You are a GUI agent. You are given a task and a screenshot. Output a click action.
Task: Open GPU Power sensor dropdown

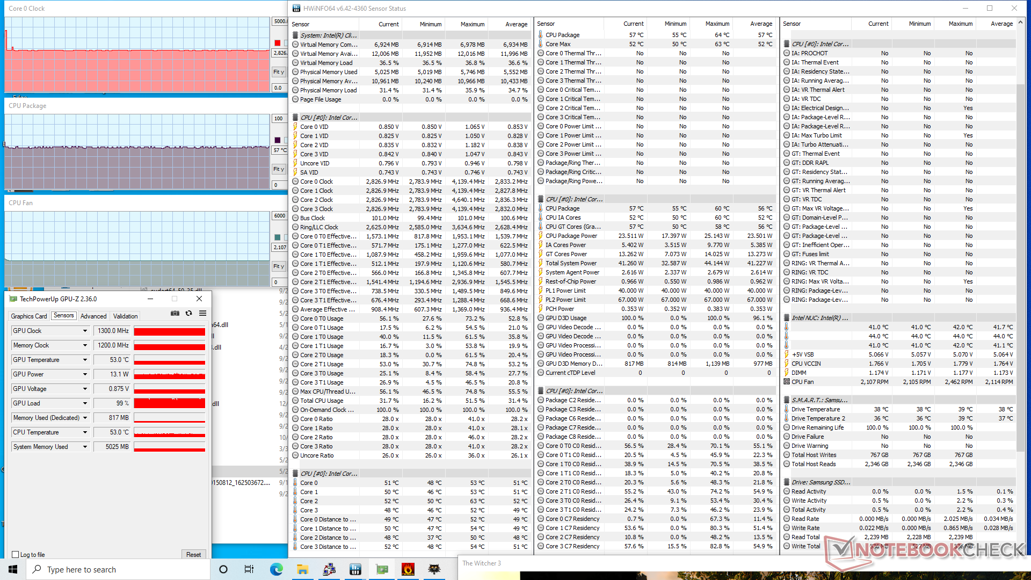[85, 374]
